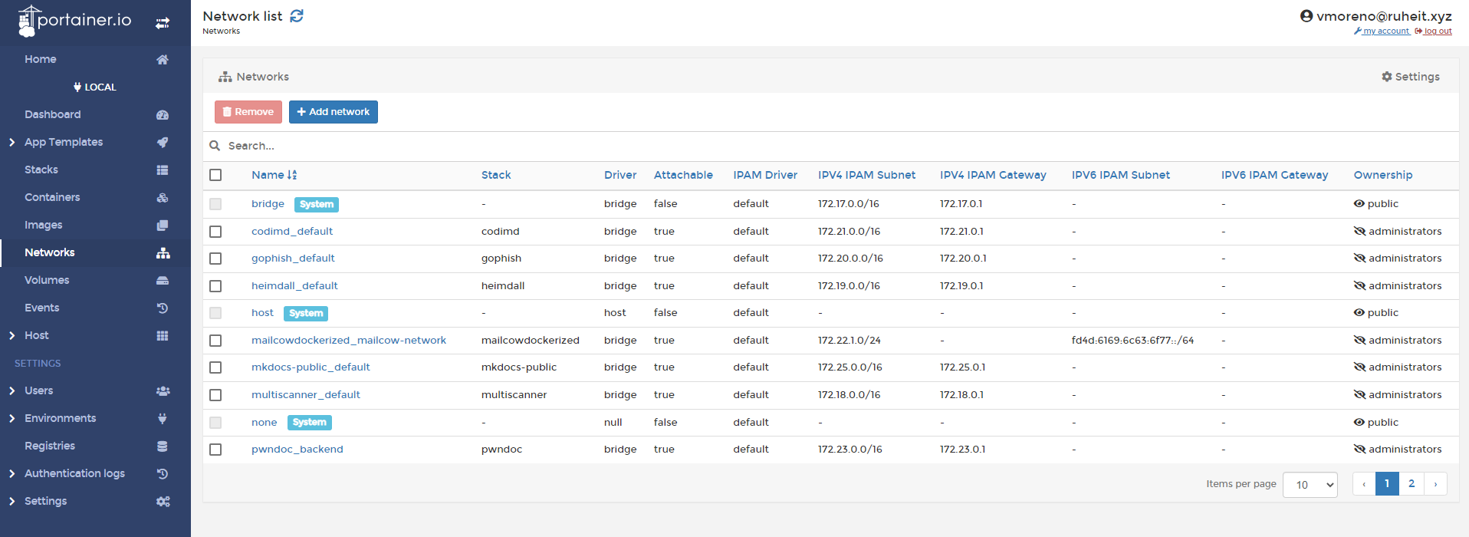Expand the App Templates chevron
This screenshot has width=1469, height=537.
(x=12, y=143)
